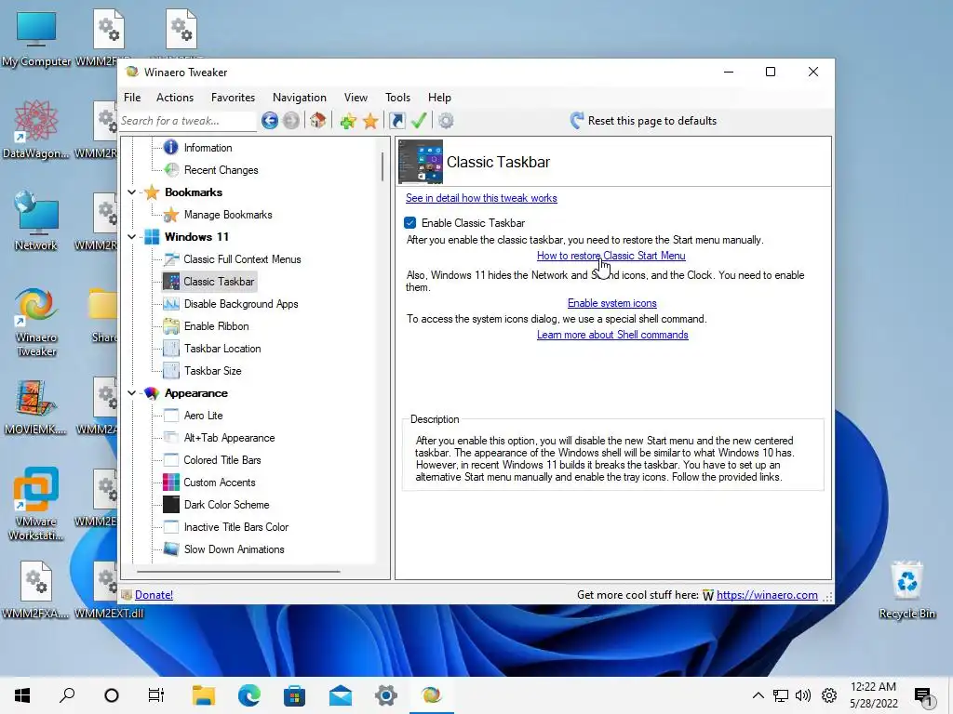953x714 pixels.
Task: Click the Custom Accents colorful icon
Action: click(x=171, y=483)
